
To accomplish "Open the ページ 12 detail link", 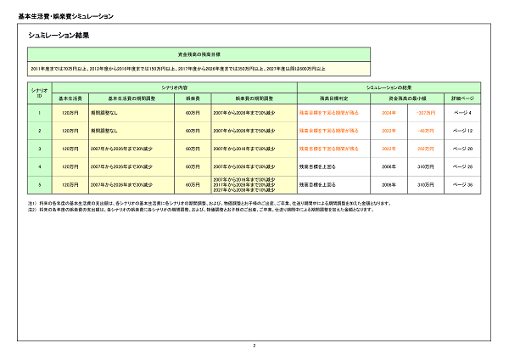I will 462,131.
